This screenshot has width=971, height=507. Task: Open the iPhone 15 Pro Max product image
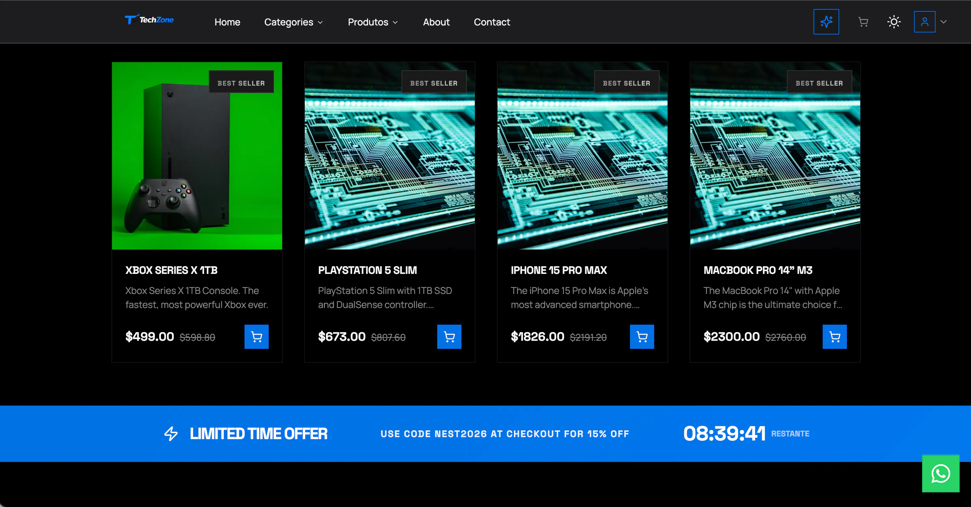pos(583,156)
